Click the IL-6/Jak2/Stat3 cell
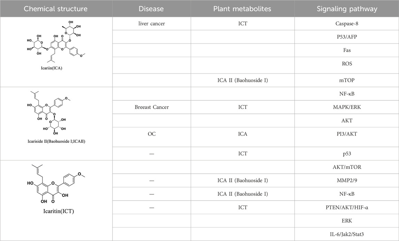 click(x=347, y=234)
